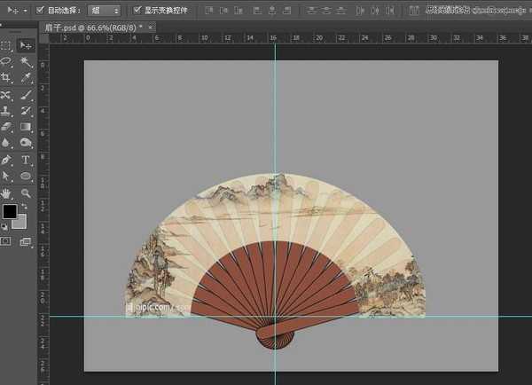Toggle the 显示变换控件 checkbox
This screenshot has height=385, width=532.
coord(137,11)
